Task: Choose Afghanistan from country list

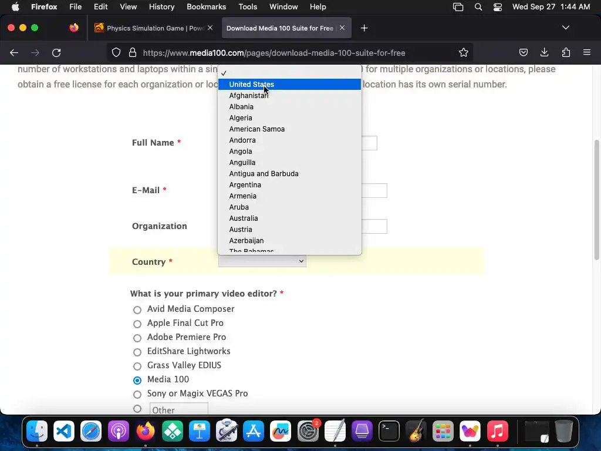Action: point(289,95)
